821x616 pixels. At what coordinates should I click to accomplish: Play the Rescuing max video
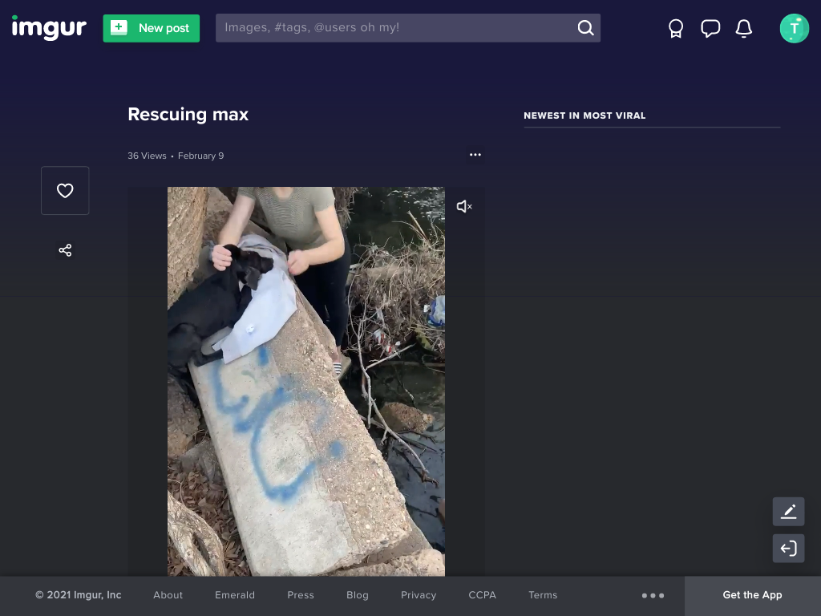point(305,381)
